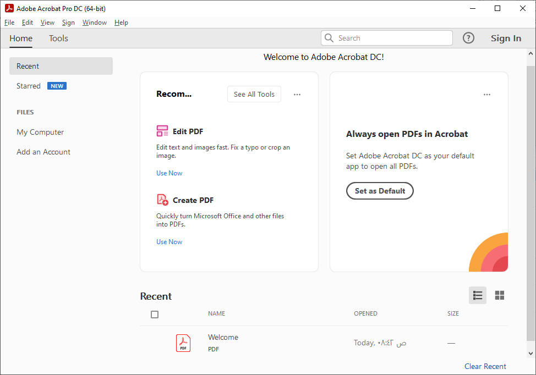Viewport: 536px width, 375px height.
Task: Click Set as Default button
Action: coord(380,191)
